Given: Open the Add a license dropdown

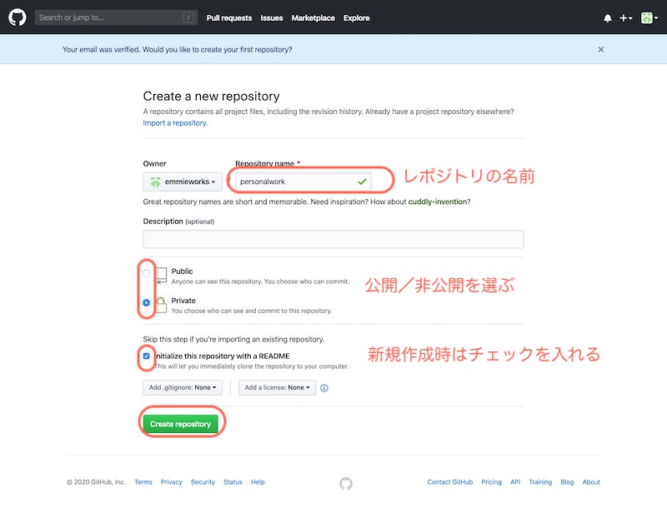Looking at the screenshot, I should pos(277,387).
